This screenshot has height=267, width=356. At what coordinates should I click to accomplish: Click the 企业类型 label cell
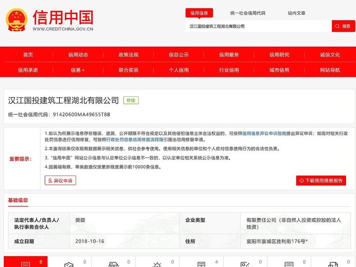pyautogui.click(x=210, y=223)
